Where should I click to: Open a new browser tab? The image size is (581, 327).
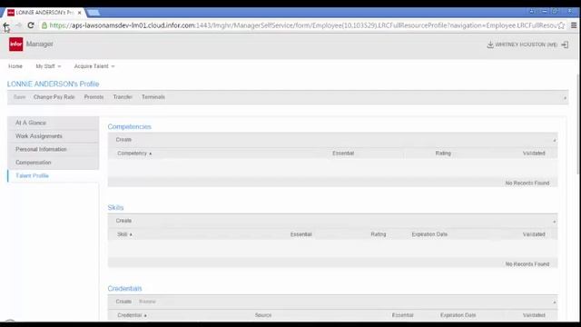click(x=94, y=13)
